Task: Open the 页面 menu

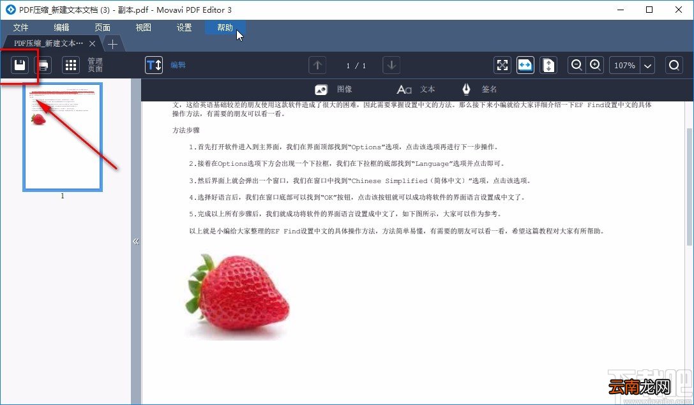Action: (x=102, y=27)
